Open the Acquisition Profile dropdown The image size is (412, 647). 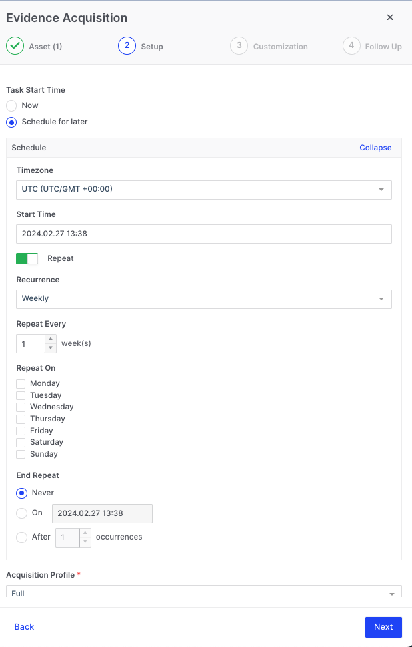click(203, 593)
